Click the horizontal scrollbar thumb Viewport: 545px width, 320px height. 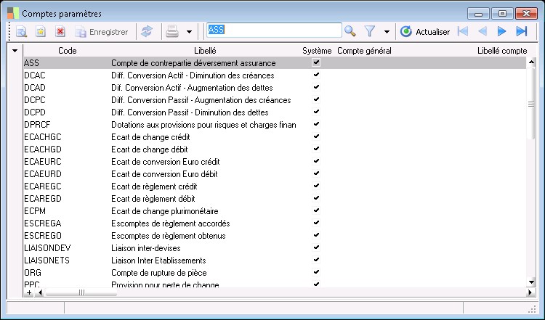click(81, 292)
